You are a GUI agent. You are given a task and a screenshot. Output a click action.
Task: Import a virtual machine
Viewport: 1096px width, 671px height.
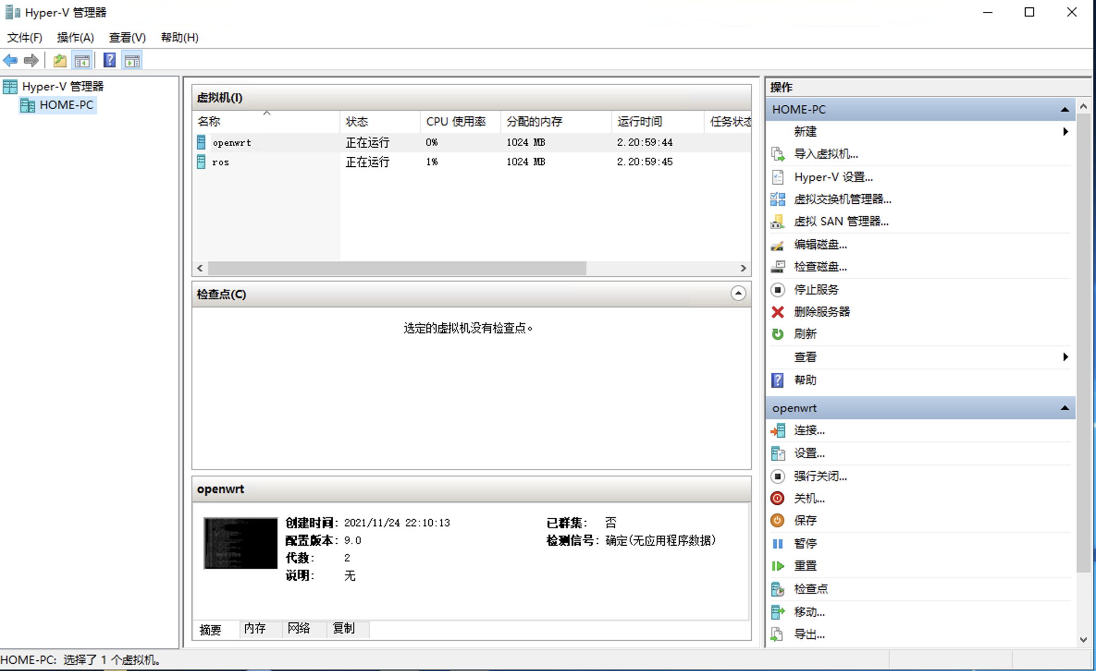tap(825, 154)
